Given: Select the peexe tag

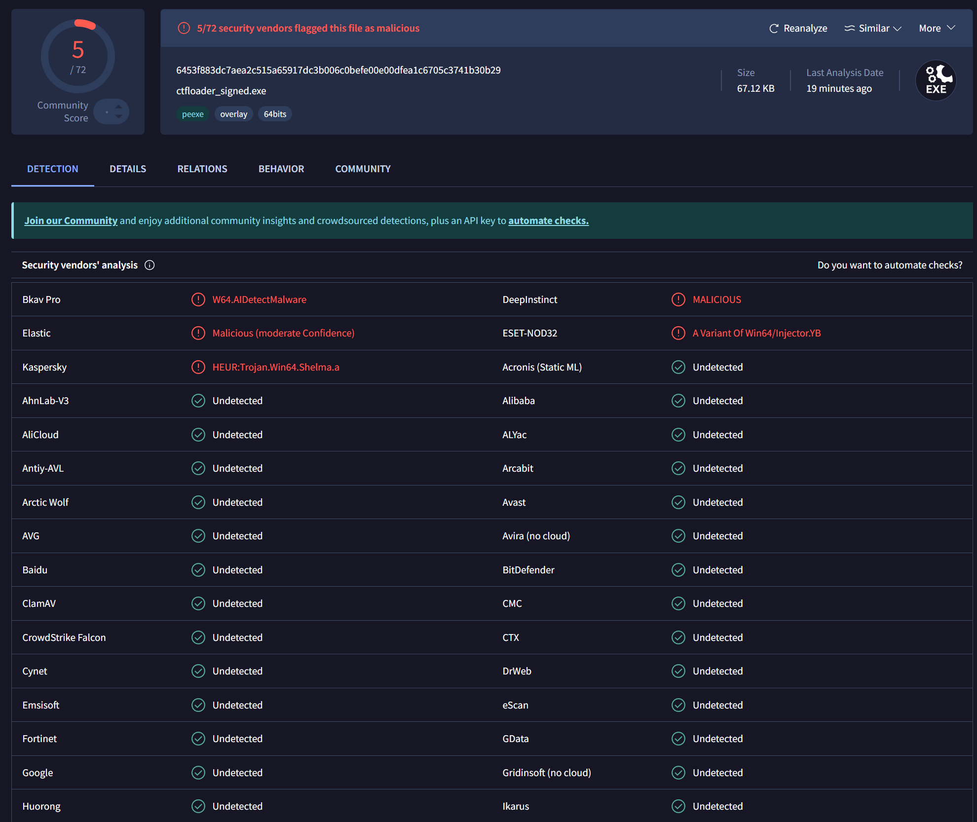Looking at the screenshot, I should click(192, 114).
